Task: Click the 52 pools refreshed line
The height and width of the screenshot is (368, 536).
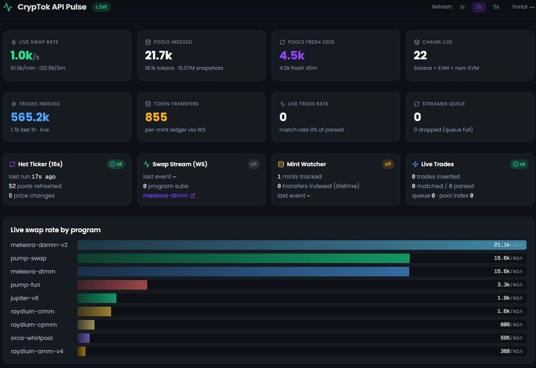Action: (35, 186)
